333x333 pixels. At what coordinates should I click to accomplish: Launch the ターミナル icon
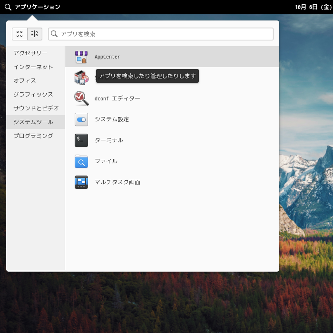[x=81, y=140]
